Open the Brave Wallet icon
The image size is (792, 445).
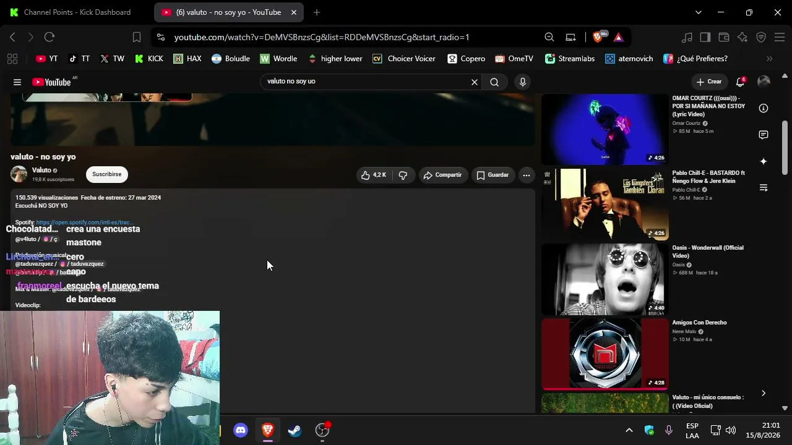point(724,37)
